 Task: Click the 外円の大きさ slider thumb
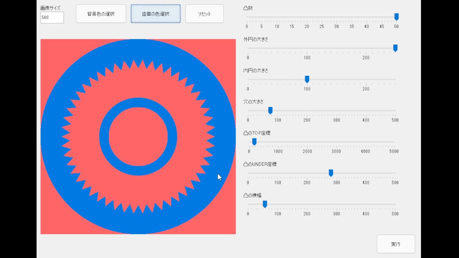(x=395, y=48)
